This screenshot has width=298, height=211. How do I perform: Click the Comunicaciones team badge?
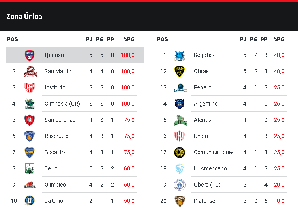180,152
